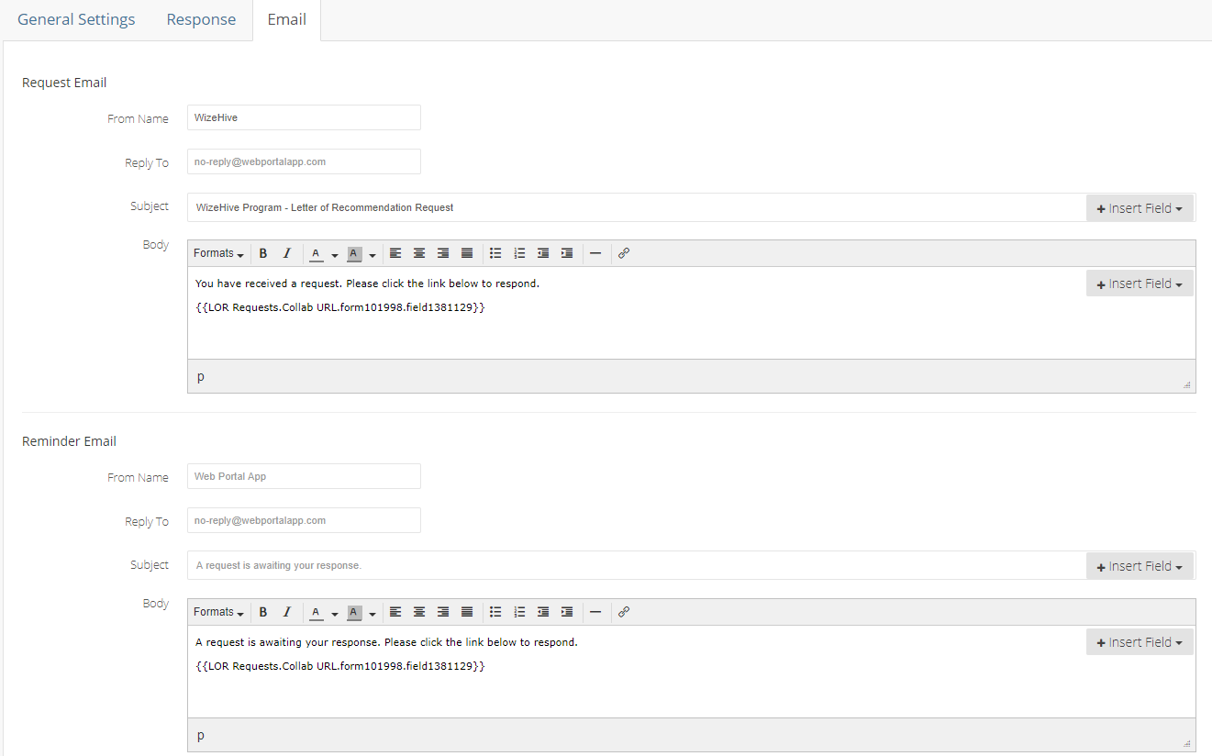Image resolution: width=1212 pixels, height=756 pixels.
Task: Click the Reminder Email Reply To field
Action: click(304, 520)
